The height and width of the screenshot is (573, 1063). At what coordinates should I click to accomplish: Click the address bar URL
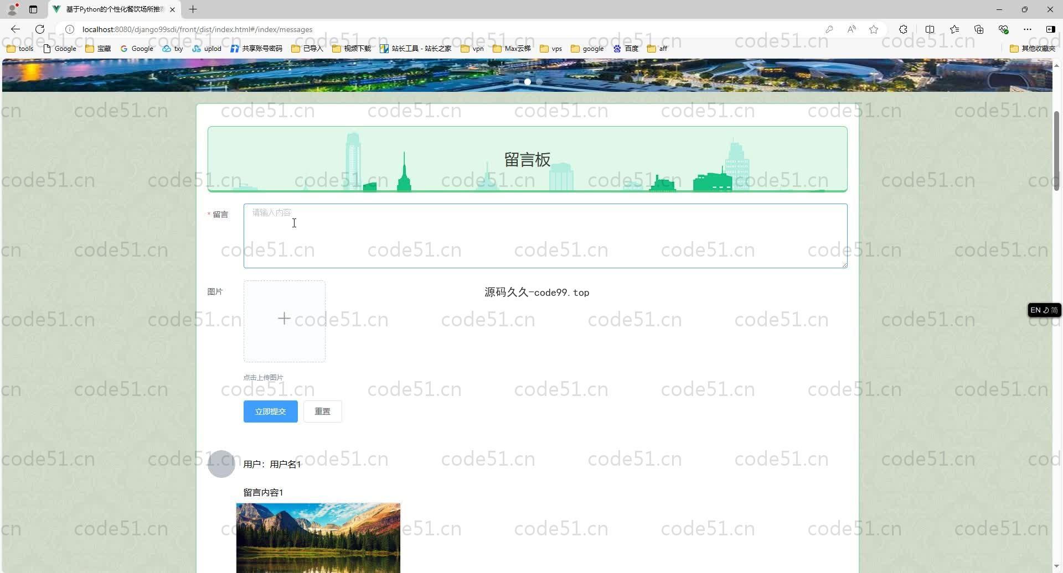click(x=197, y=29)
